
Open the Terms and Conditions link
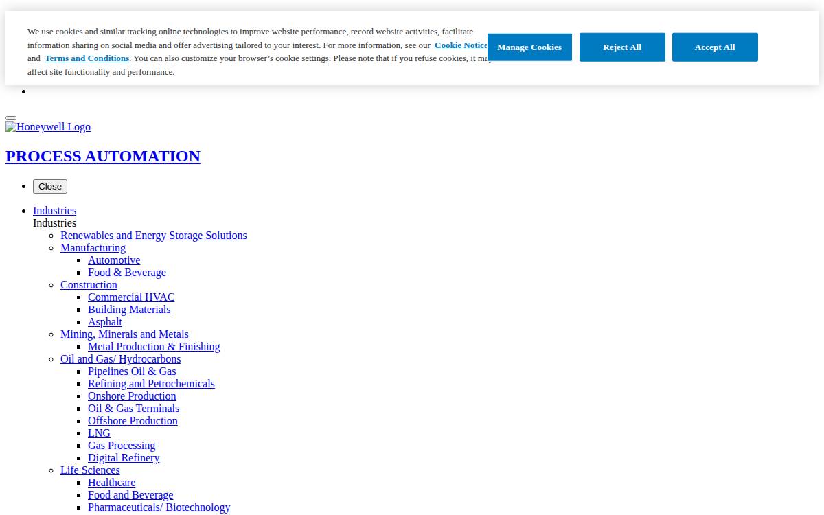(x=87, y=58)
